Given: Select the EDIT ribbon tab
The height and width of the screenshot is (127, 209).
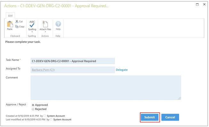Looking at the screenshot, I should pyautogui.click(x=10, y=16).
